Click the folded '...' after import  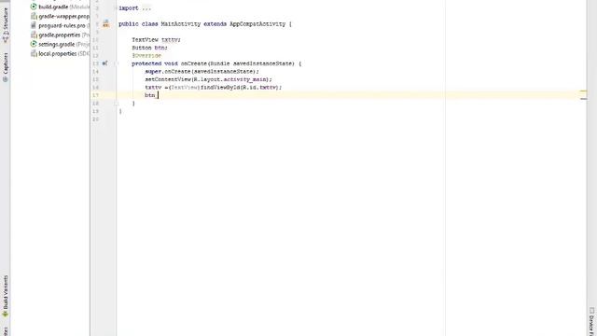[146, 8]
